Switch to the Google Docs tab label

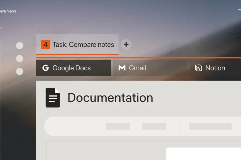point(72,68)
